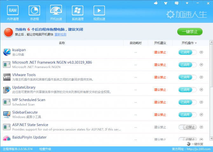
Task: Enable ASP.NET State Service startup toggle
Action: tap(187, 127)
